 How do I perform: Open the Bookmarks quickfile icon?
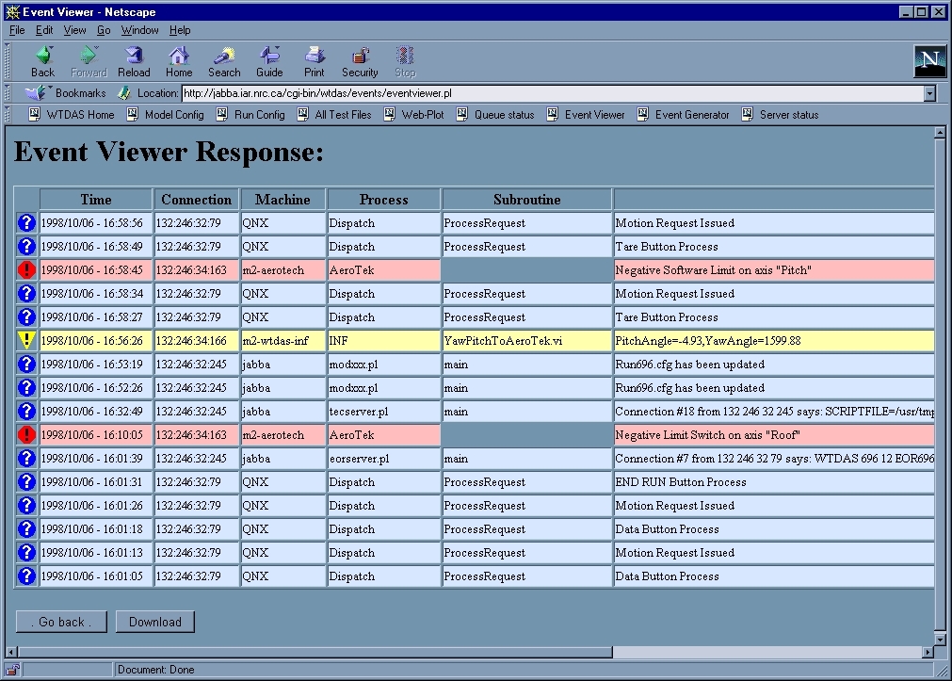(x=37, y=93)
